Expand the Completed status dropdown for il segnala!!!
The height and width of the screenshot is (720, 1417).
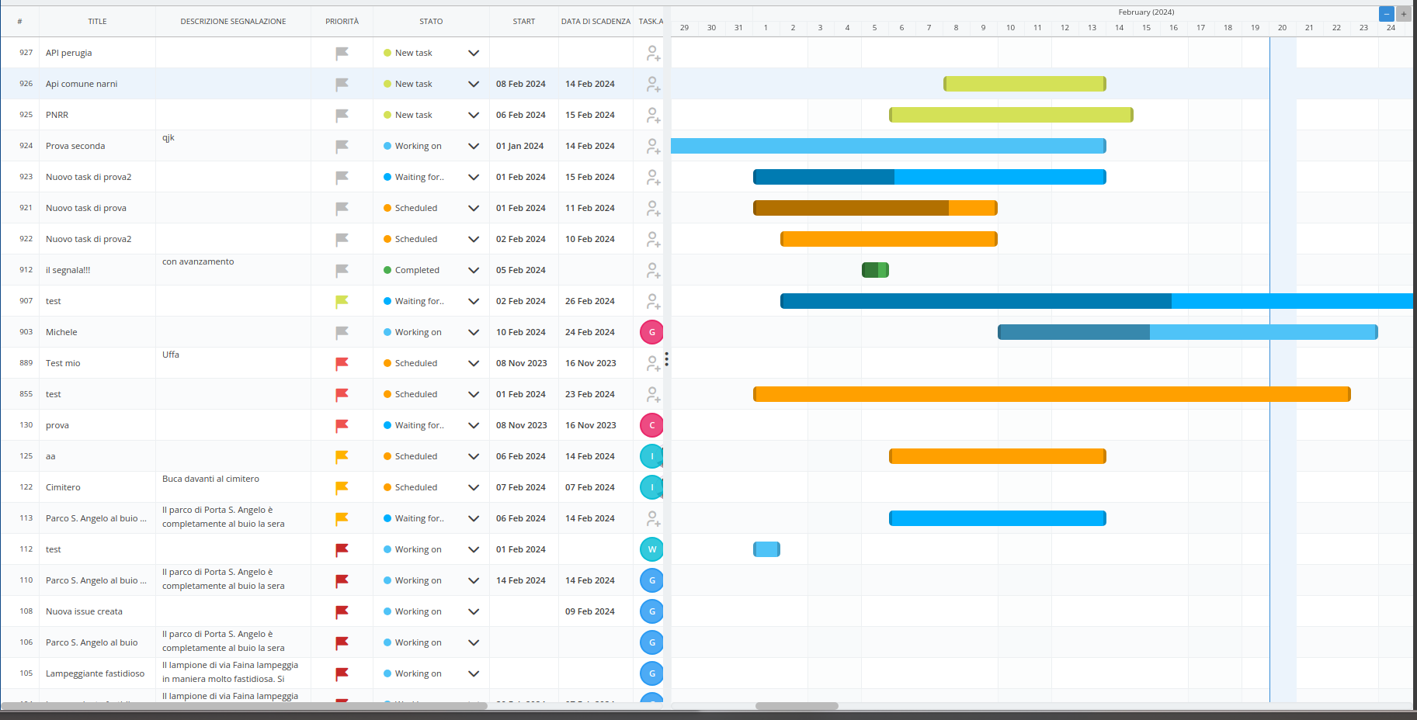(x=474, y=270)
